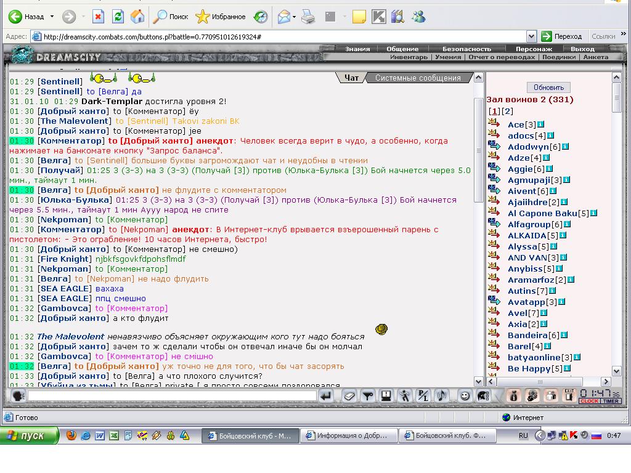Click the Выход exit menu item

click(x=582, y=49)
